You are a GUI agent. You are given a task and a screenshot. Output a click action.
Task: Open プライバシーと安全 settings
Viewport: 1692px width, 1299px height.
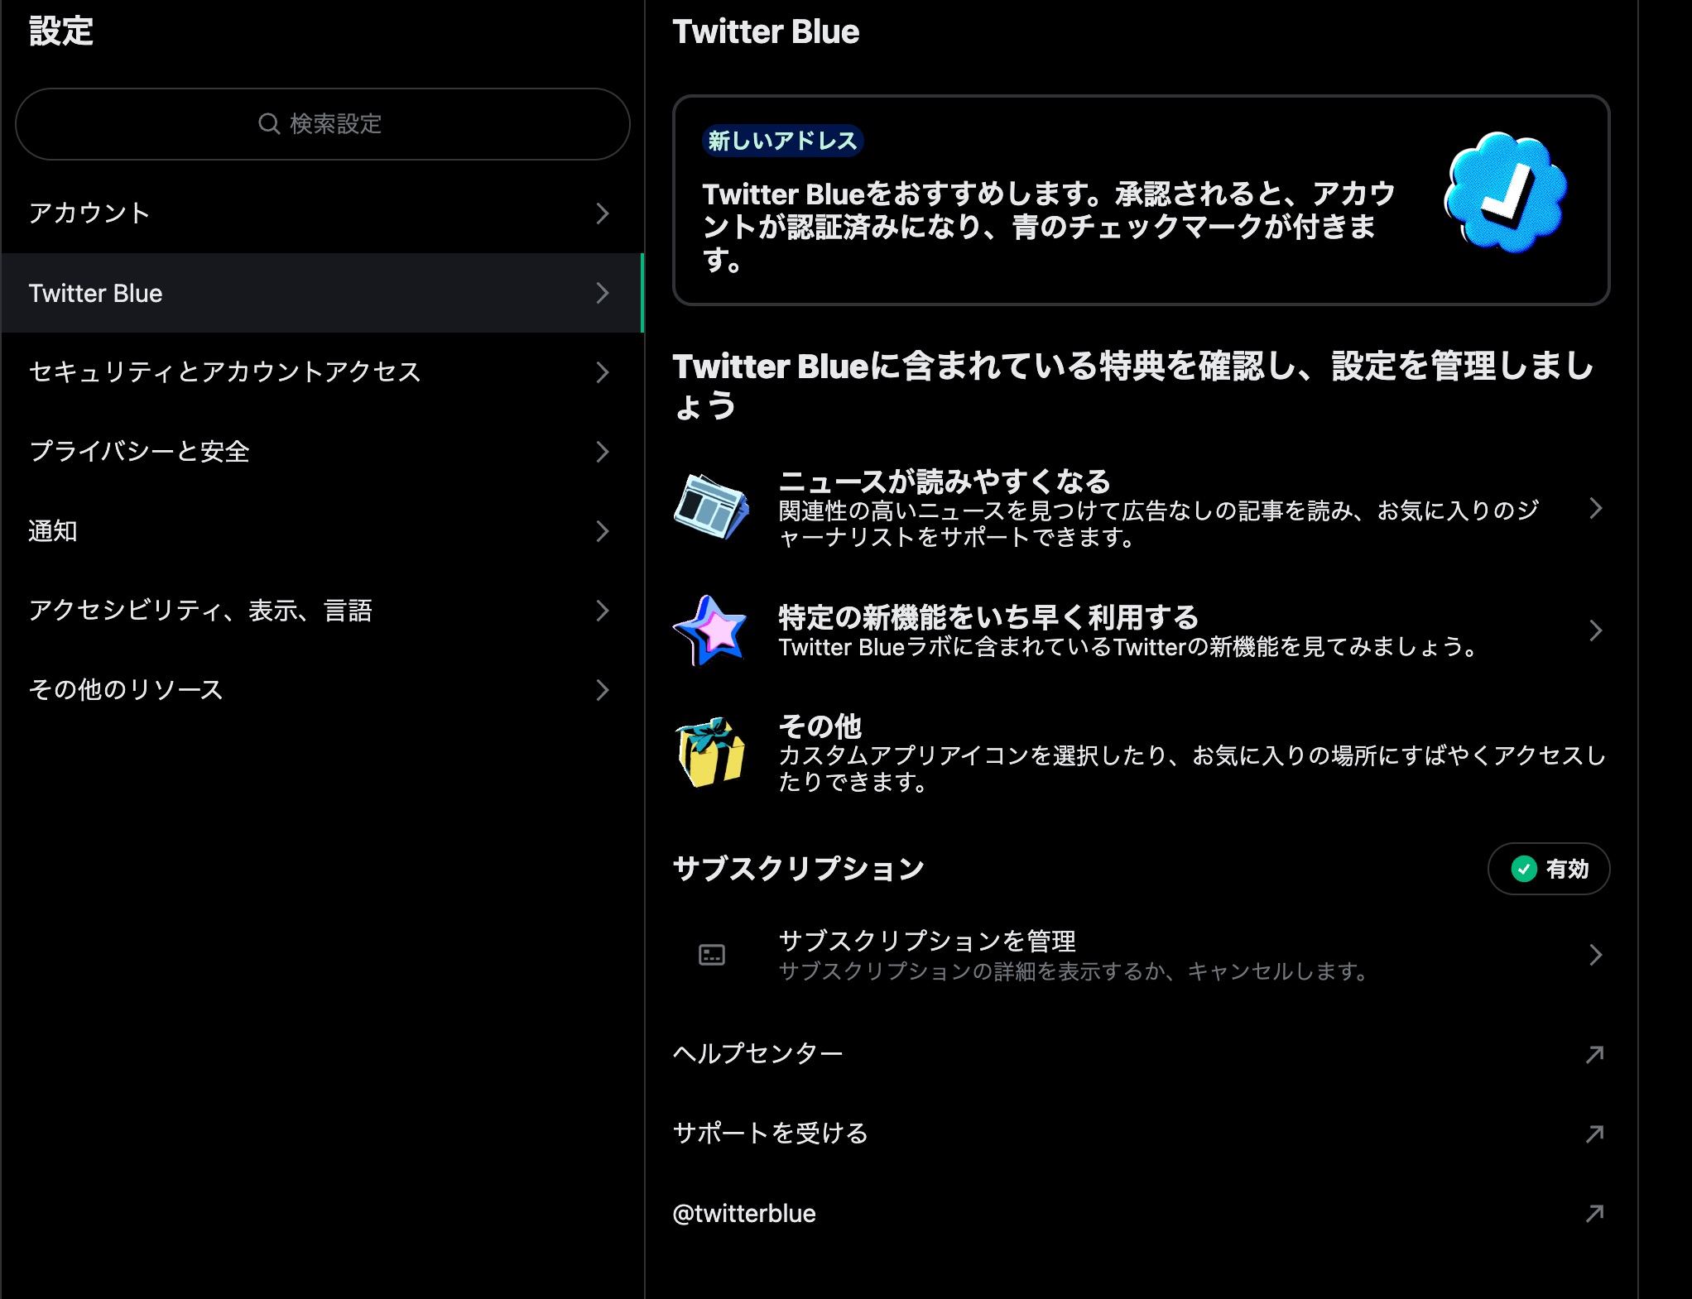point(322,452)
